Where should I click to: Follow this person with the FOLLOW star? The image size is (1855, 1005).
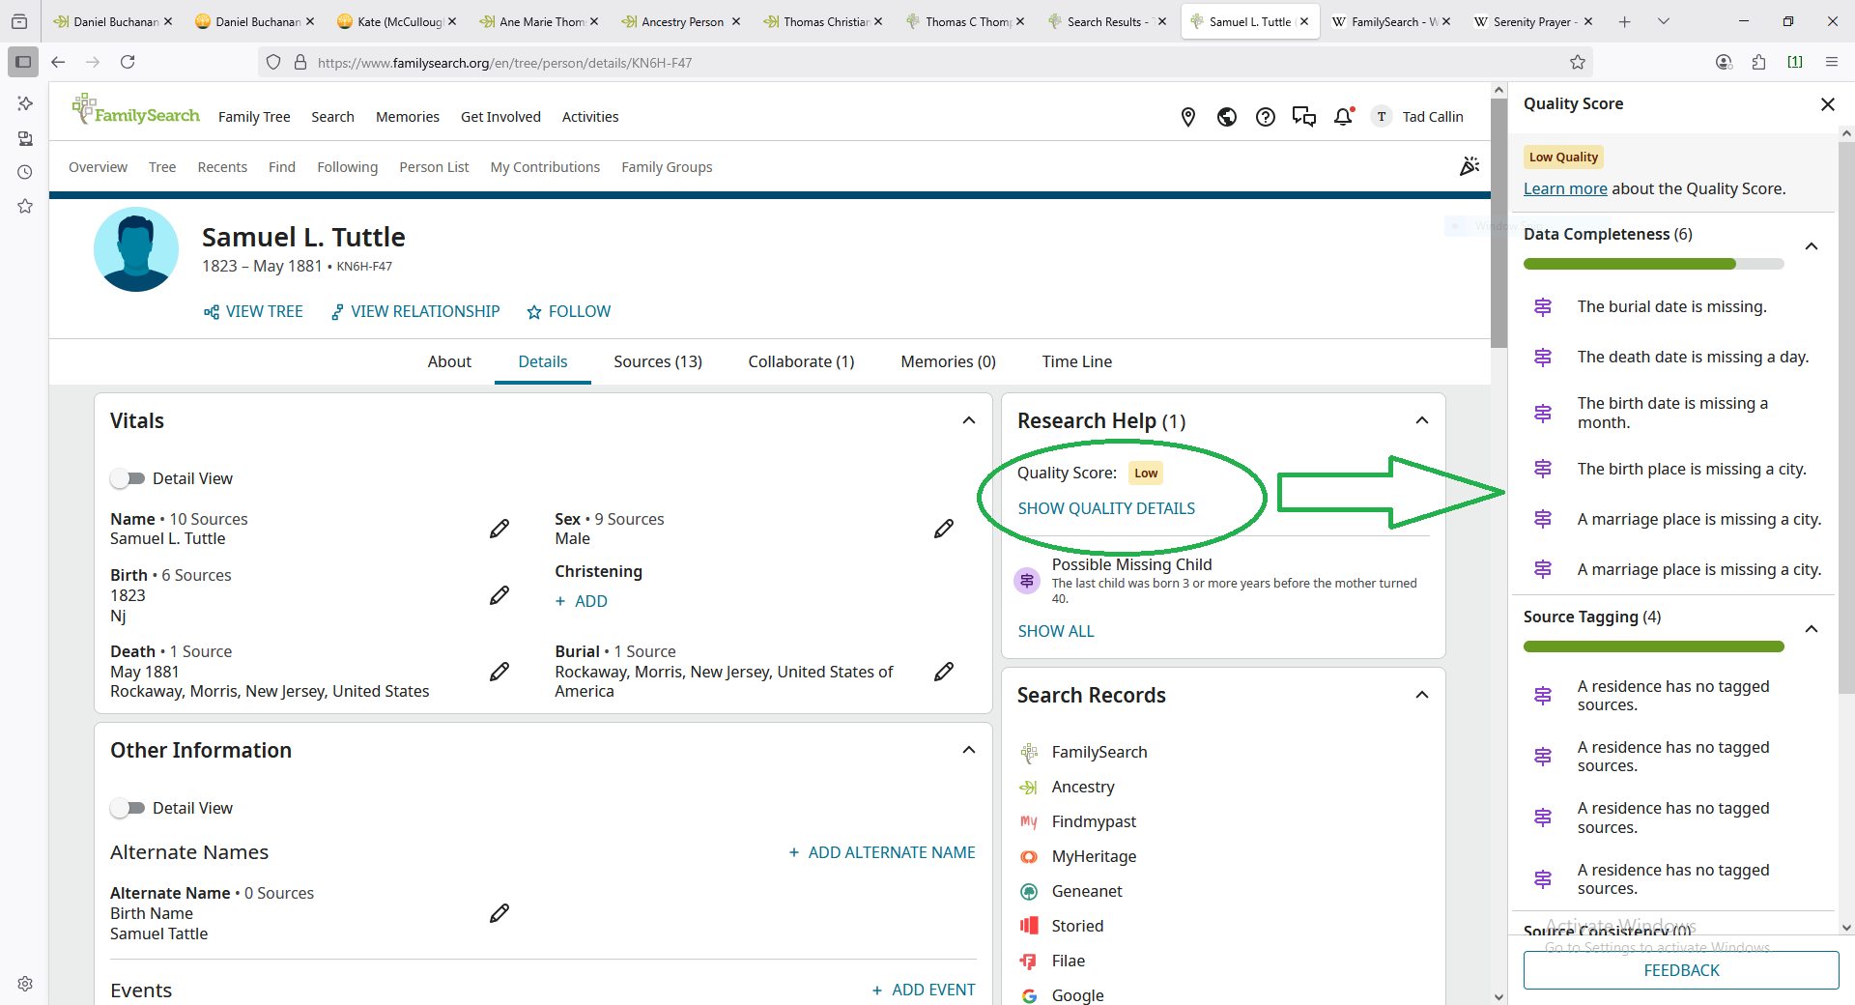coord(569,311)
